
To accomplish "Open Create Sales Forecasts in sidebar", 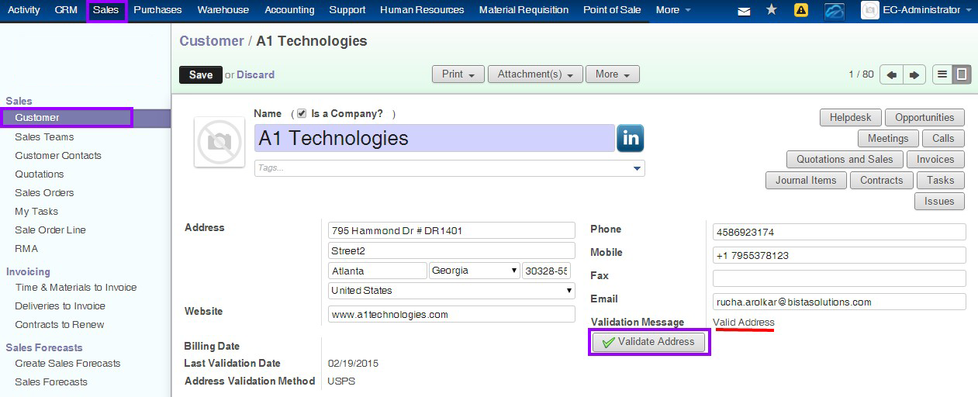I will tap(67, 363).
